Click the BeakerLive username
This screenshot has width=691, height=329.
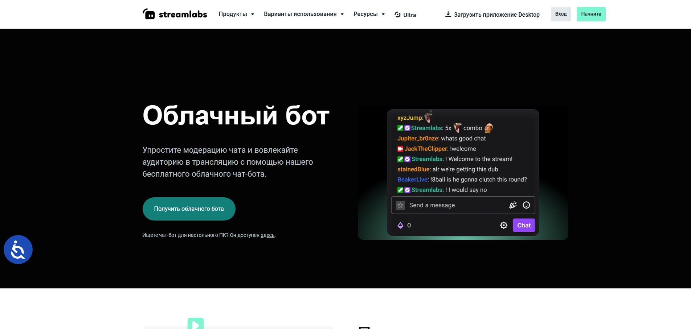(413, 180)
